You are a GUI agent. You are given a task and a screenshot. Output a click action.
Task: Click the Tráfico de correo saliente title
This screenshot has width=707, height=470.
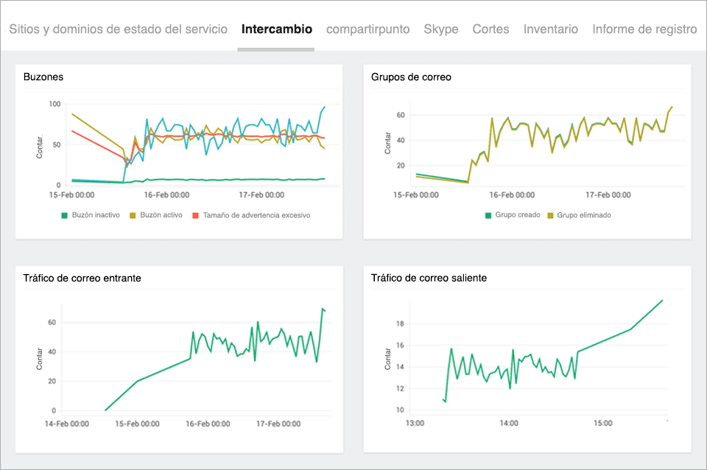(429, 278)
